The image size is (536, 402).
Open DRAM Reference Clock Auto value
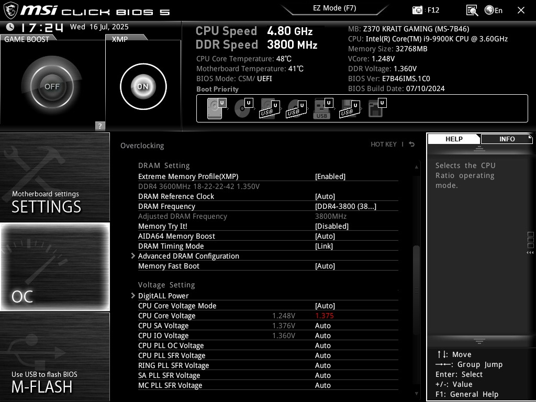coord(325,196)
